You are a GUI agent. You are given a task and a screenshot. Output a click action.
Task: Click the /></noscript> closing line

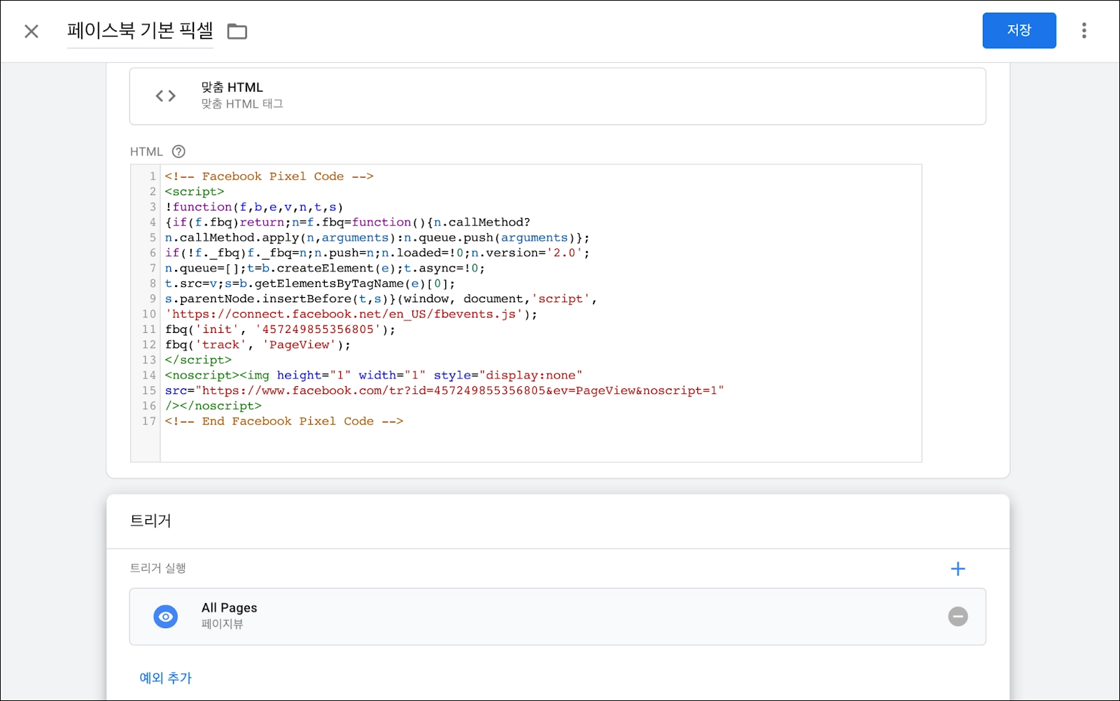coord(213,406)
